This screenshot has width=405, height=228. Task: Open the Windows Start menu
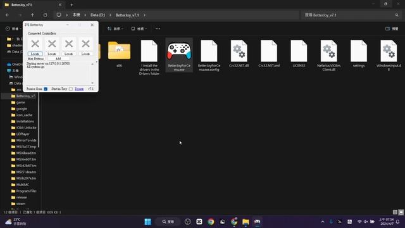click(x=147, y=222)
